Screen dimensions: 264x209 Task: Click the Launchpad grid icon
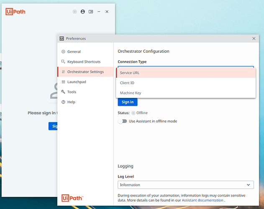63,82
